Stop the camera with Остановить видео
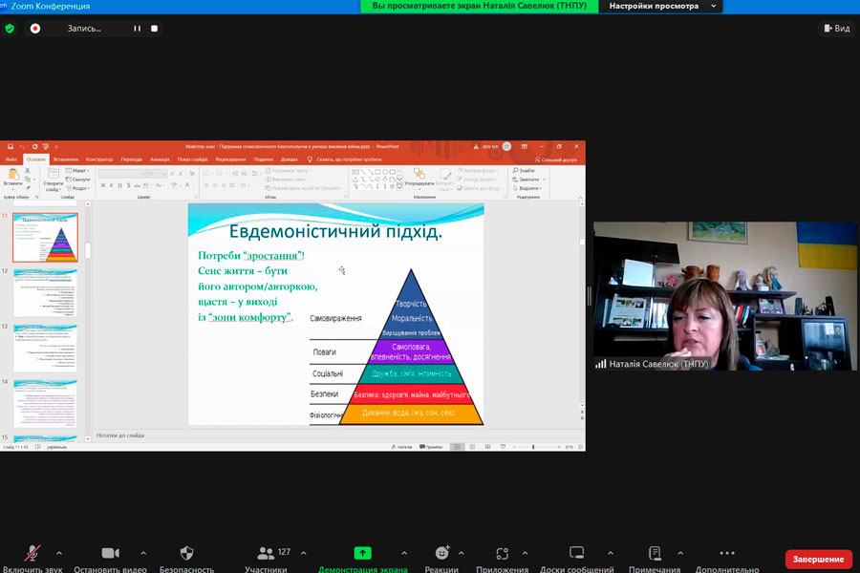This screenshot has width=860, height=573. pos(110,554)
